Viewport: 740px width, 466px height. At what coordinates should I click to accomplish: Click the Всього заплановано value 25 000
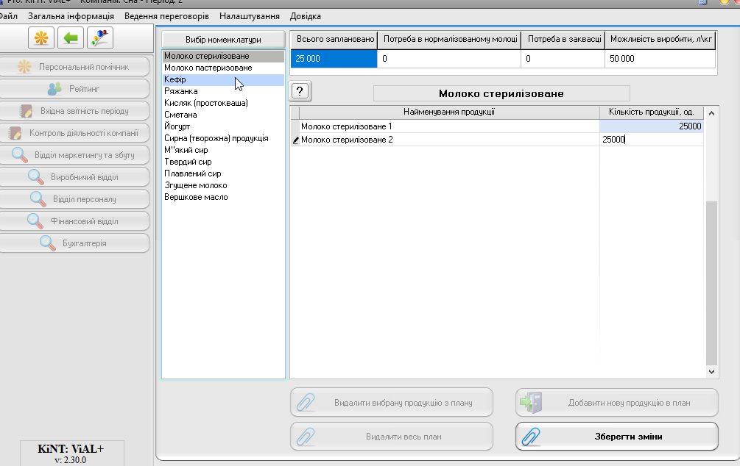[334, 59]
